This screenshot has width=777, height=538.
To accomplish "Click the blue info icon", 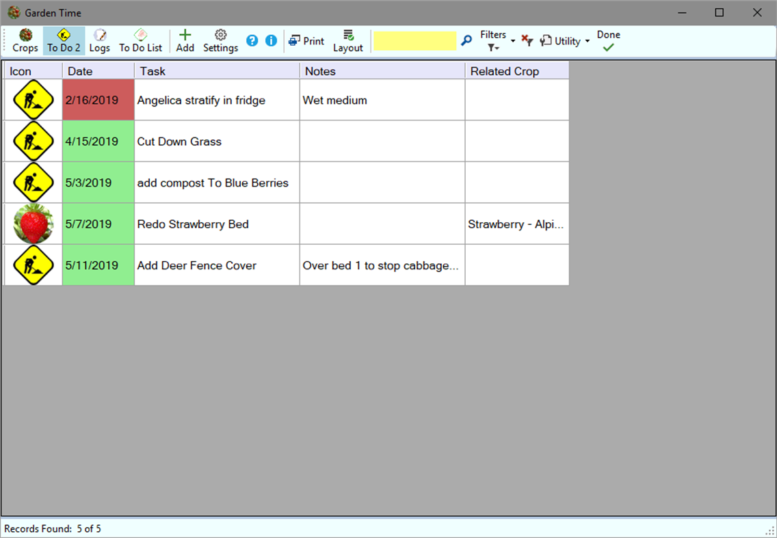I will pyautogui.click(x=271, y=40).
